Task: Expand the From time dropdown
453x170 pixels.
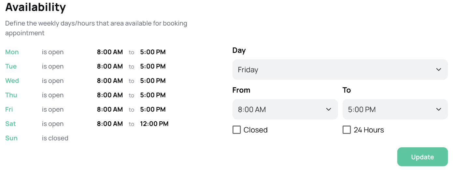Action: (285, 109)
